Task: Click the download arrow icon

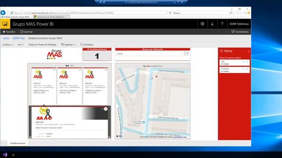Action: pyautogui.click(x=212, y=24)
